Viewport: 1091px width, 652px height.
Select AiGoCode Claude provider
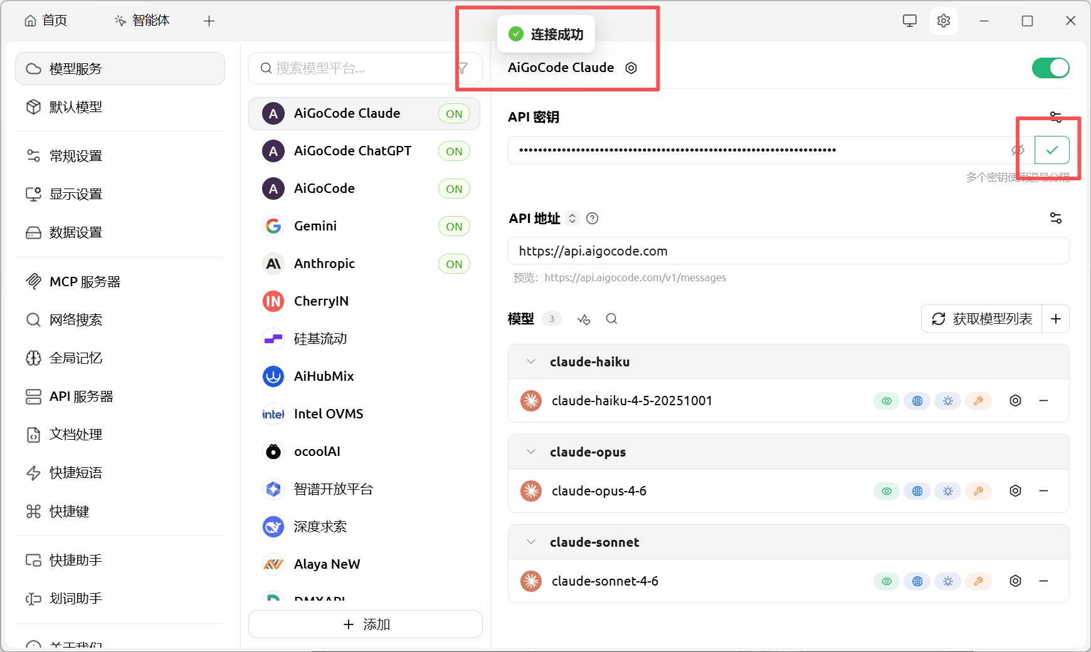[x=364, y=113]
